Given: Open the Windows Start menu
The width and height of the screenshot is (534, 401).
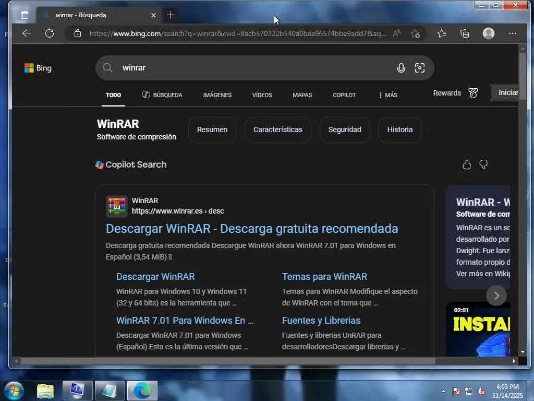Looking at the screenshot, I should coord(14,391).
